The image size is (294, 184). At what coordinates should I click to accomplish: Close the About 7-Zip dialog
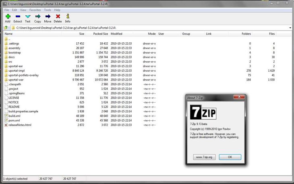(x=239, y=97)
